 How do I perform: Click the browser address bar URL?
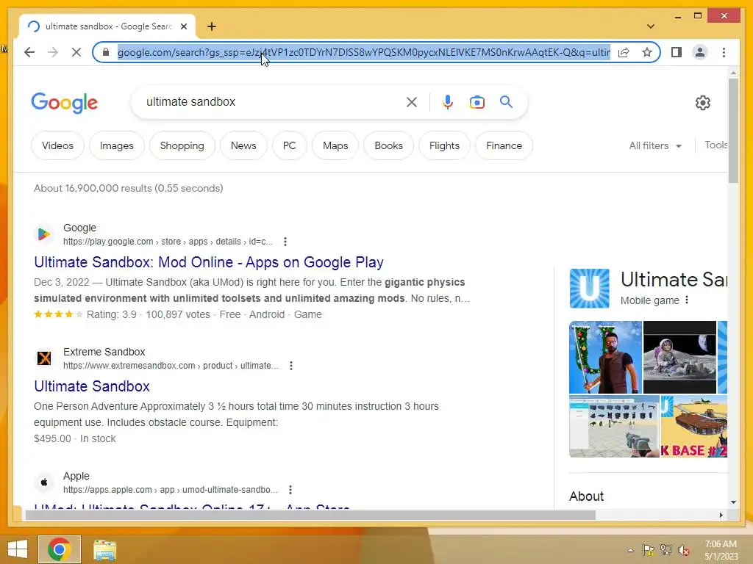click(x=363, y=52)
